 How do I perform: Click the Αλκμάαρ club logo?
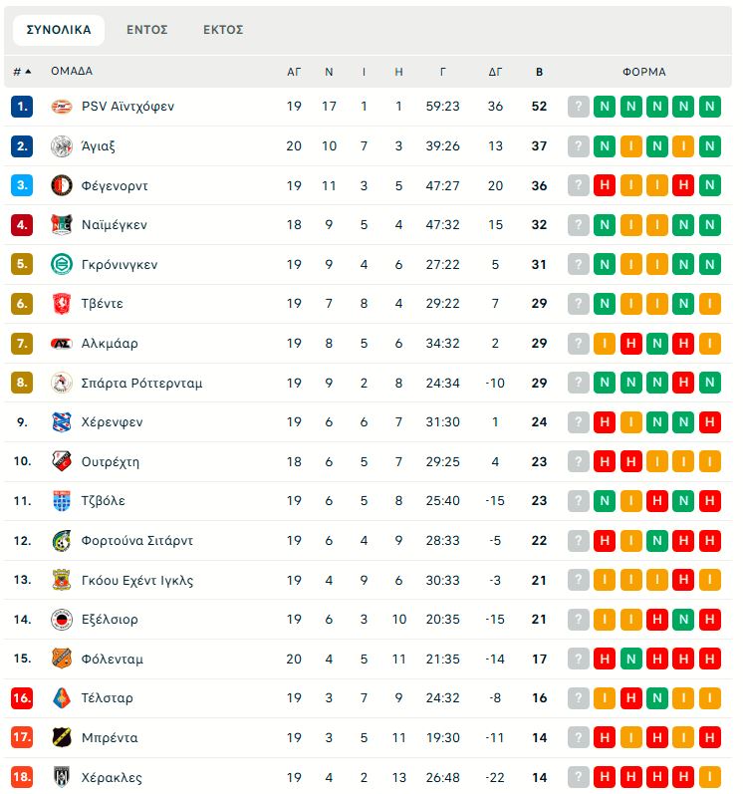click(x=62, y=344)
